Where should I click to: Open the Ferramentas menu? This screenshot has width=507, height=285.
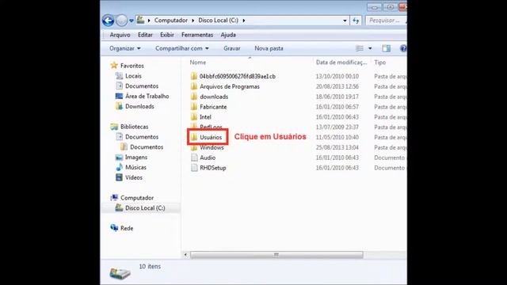pos(197,35)
